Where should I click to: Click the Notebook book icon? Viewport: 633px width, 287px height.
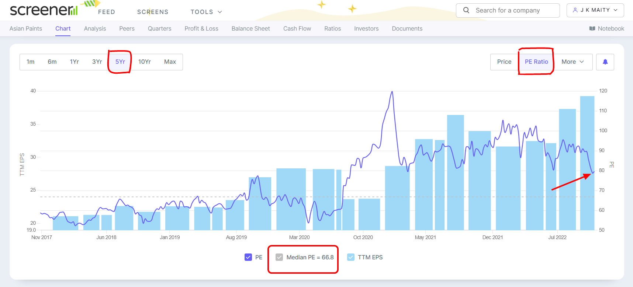592,29
